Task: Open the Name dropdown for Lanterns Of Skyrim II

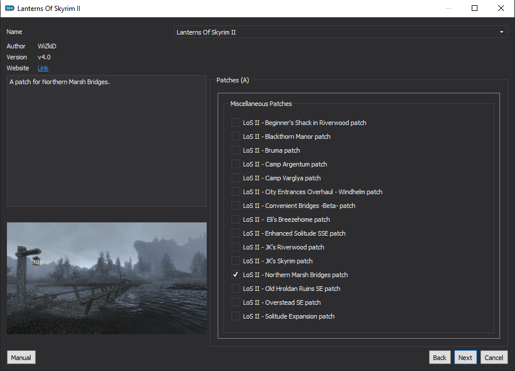Action: [341, 32]
